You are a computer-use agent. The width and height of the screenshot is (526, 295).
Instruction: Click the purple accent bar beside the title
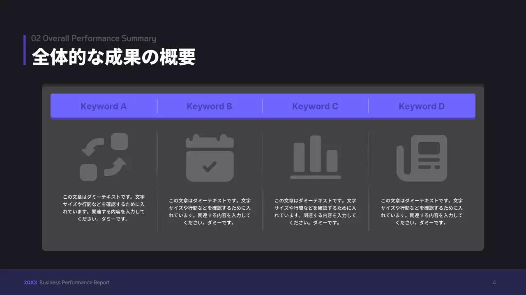[x=24, y=50]
